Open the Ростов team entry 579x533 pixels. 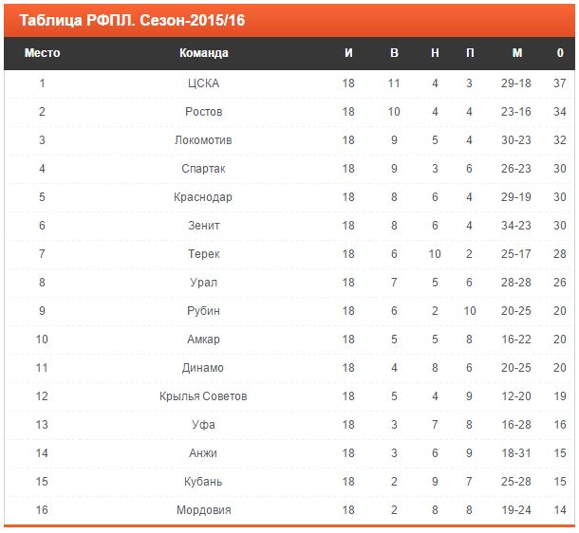(204, 111)
